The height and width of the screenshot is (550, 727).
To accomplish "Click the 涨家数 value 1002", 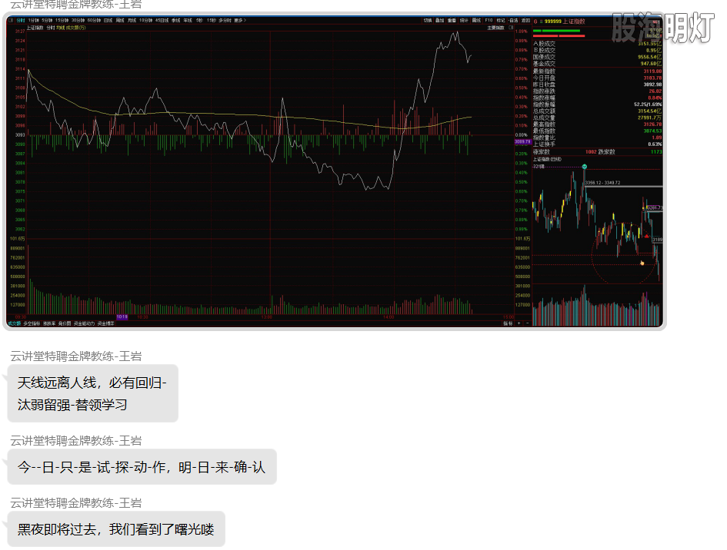I will click(x=591, y=152).
